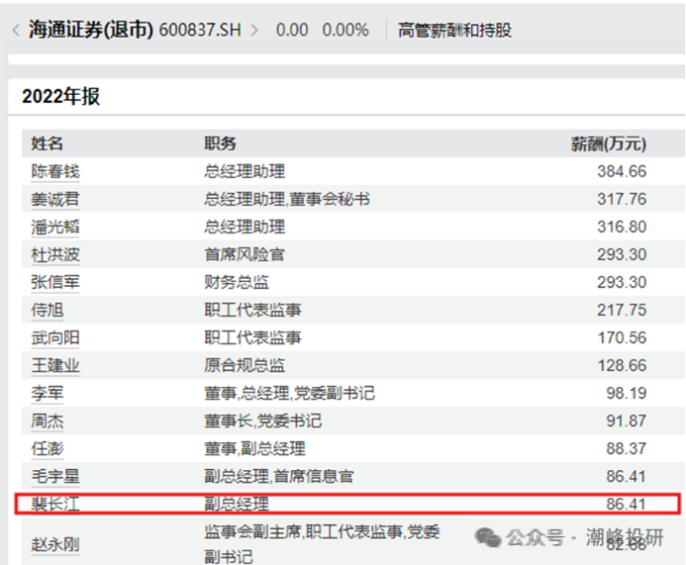Click the 职务 column header

click(x=220, y=143)
